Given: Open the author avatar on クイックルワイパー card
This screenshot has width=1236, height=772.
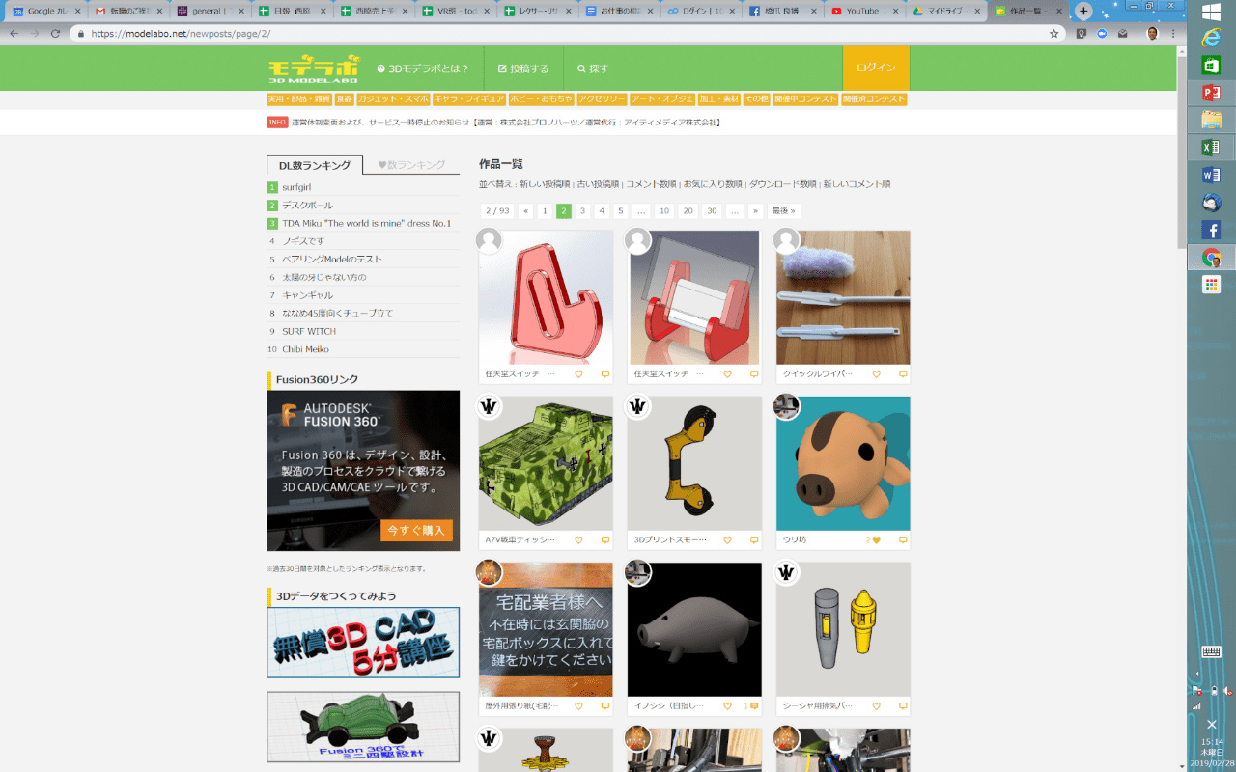Looking at the screenshot, I should 786,240.
